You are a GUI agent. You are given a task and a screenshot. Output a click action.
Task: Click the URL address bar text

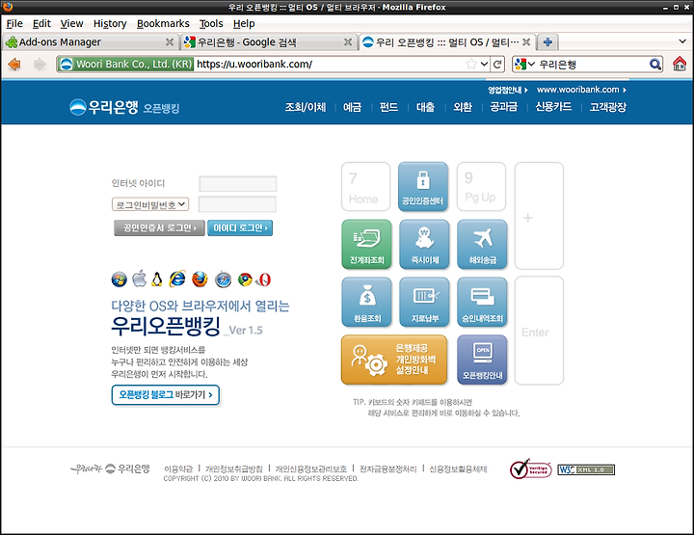(x=254, y=65)
